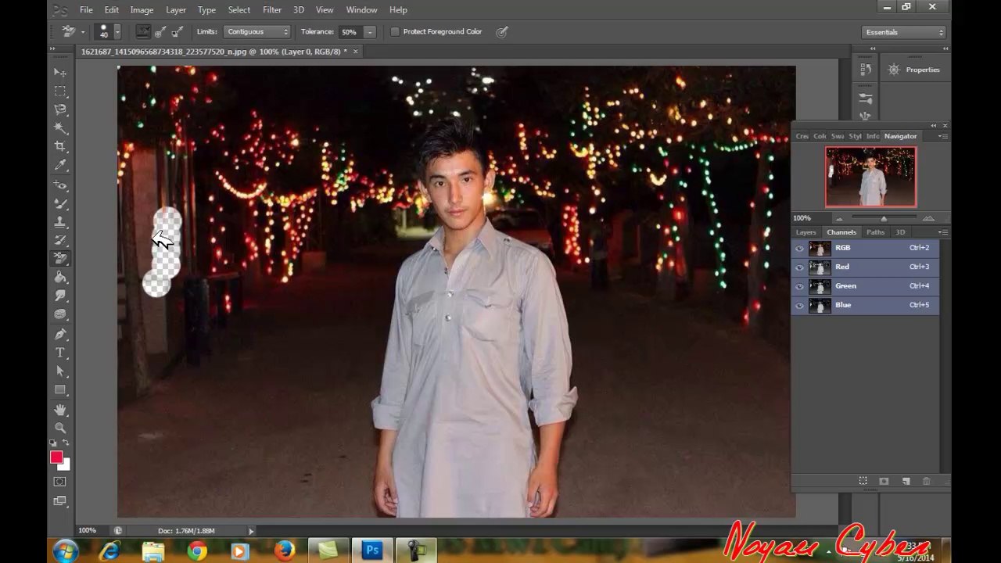1001x563 pixels.
Task: Click the Navigator preview thumbnail
Action: (870, 178)
